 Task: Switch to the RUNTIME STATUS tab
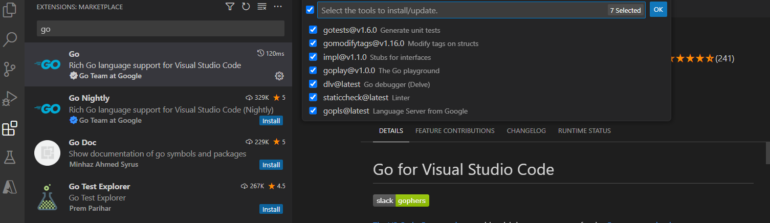click(x=584, y=131)
